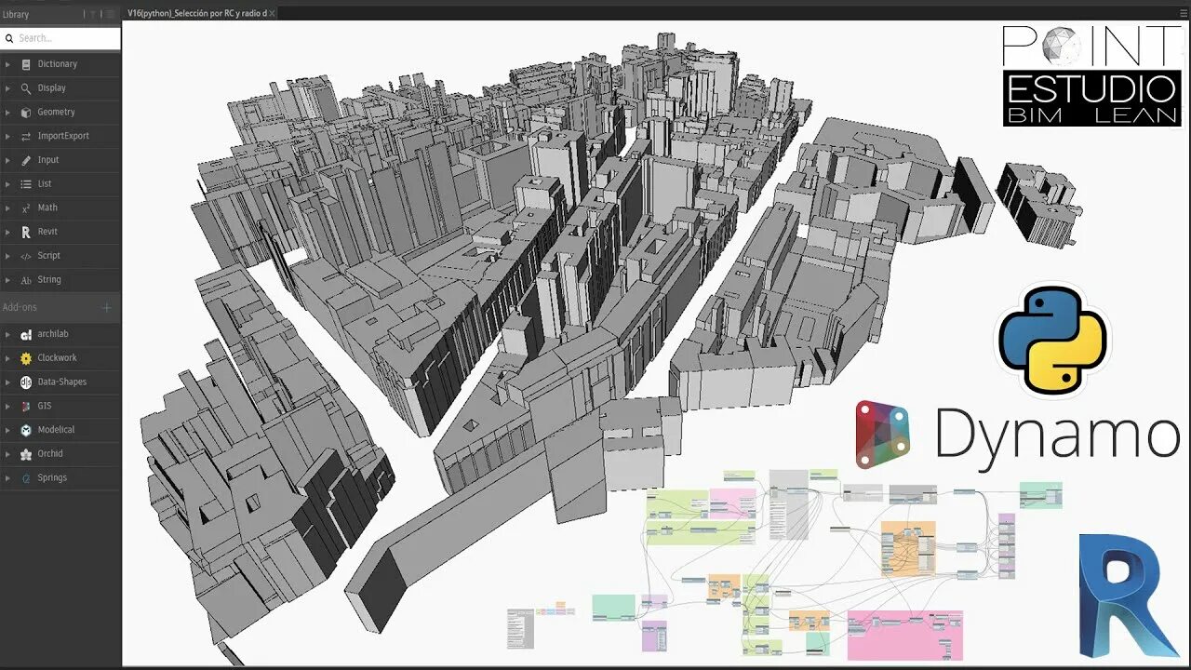Expand the archilab add-on arrow
This screenshot has width=1191, height=670.
[7, 334]
